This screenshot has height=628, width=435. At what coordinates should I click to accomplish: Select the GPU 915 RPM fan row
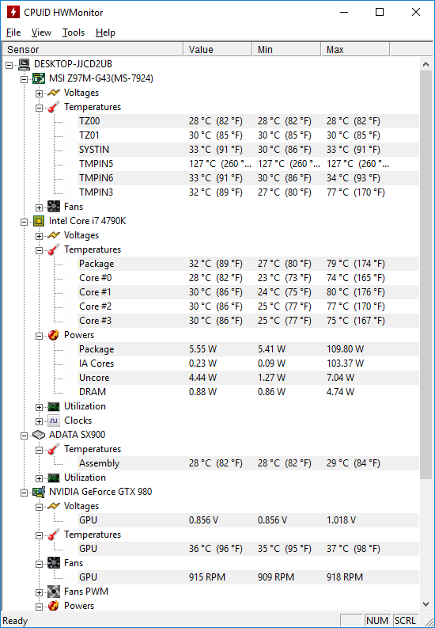[248, 577]
